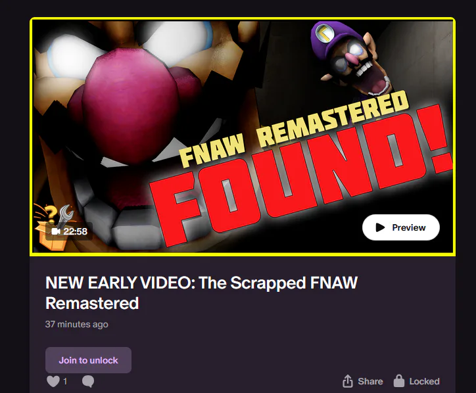Viewport: 476px width, 393px height.
Task: Click the box and wrench emblem on thumbnail
Action: coord(52,226)
